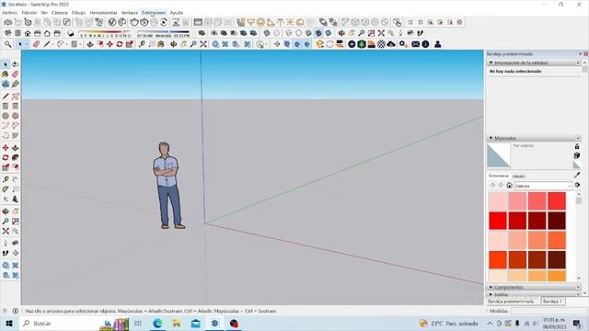Enable Monochrome face style
Viewport: 589px width, 331px height.
pos(328,33)
